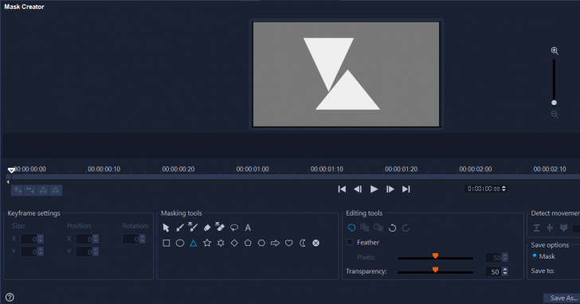Step back one frame

pos(357,189)
